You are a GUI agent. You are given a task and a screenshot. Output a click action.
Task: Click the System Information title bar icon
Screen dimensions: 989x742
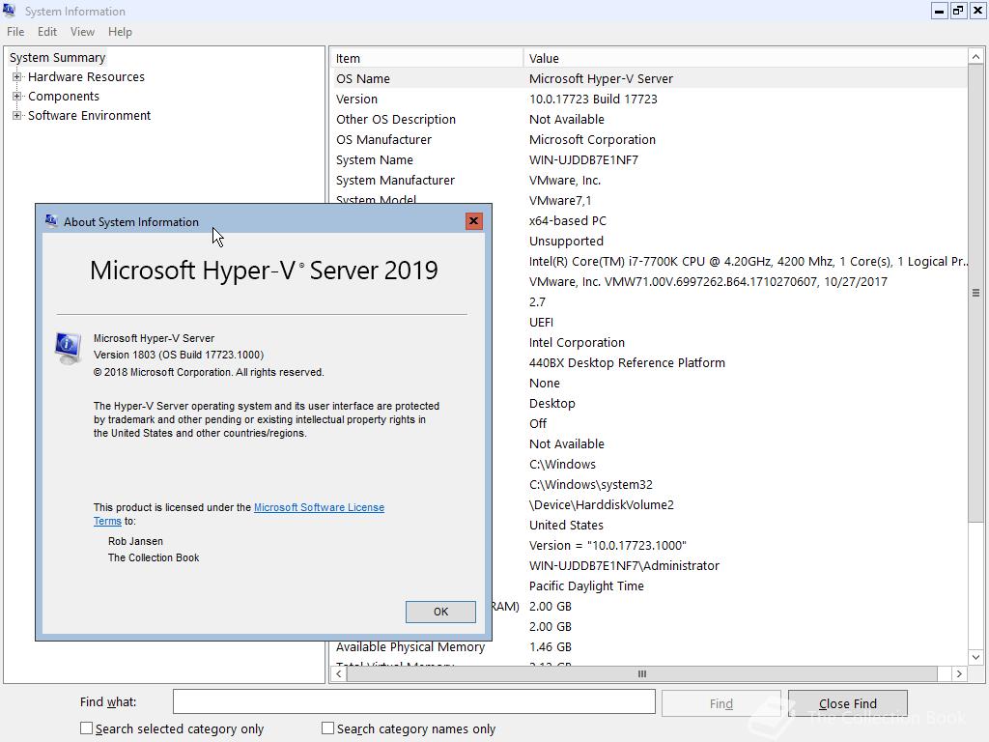point(9,10)
